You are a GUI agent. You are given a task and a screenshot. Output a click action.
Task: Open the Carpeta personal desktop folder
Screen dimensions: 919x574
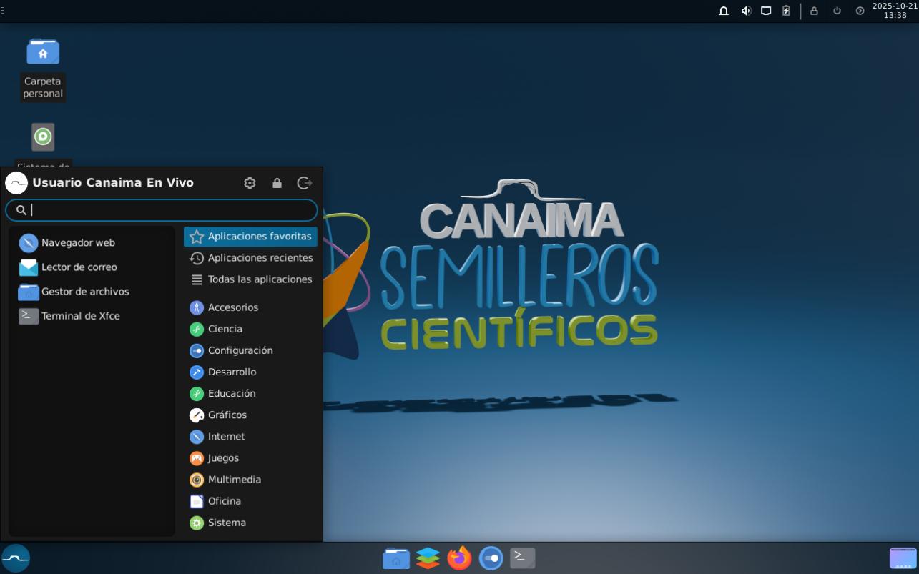point(43,53)
